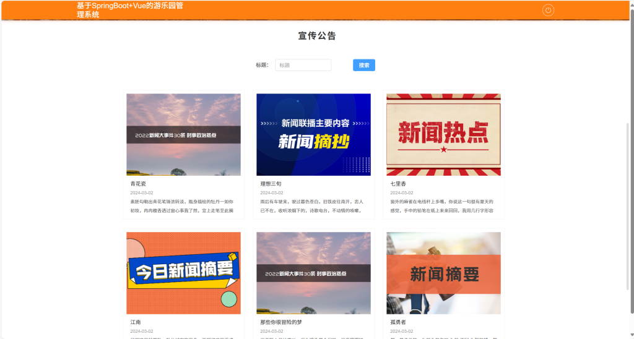
Task: Click the 理想三旬 announcement title
Action: (x=271, y=184)
